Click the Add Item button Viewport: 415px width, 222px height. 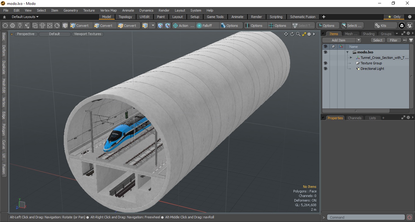coord(339,40)
